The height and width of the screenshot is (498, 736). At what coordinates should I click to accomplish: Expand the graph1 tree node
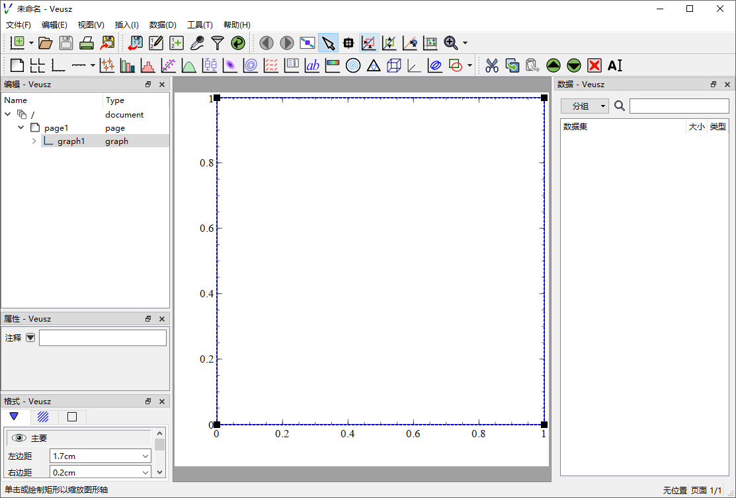(34, 141)
